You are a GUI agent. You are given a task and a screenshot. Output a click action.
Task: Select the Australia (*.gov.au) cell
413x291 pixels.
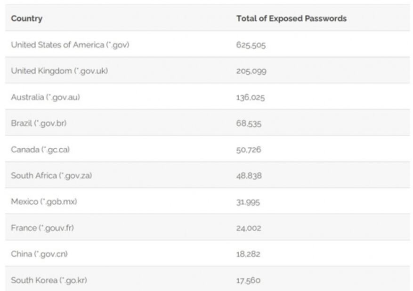(x=49, y=97)
